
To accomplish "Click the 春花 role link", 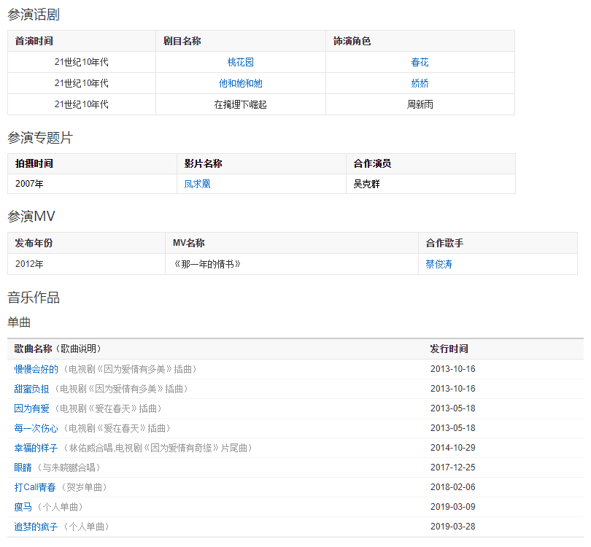I will click(420, 63).
